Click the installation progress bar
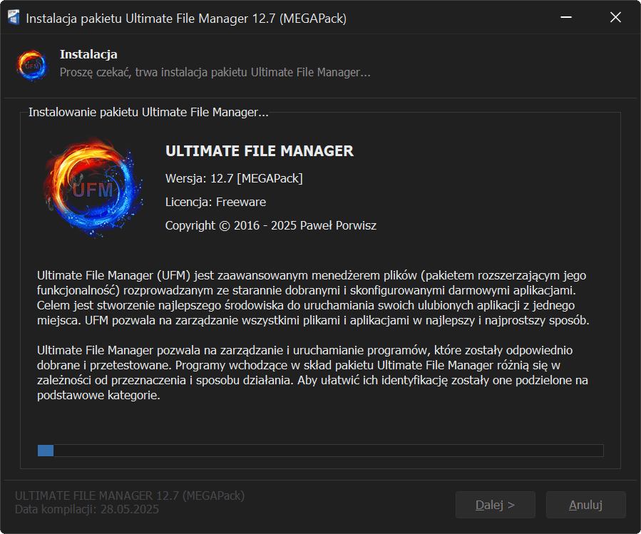Image resolution: width=641 pixels, height=534 pixels. click(x=320, y=451)
